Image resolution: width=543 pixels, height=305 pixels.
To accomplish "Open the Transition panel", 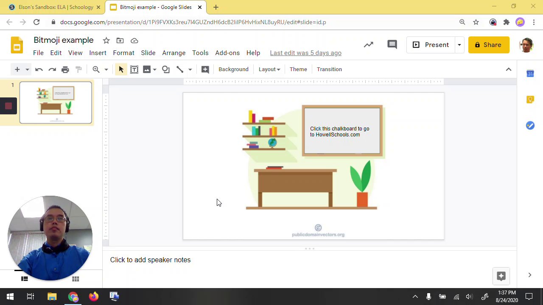I will pyautogui.click(x=329, y=69).
